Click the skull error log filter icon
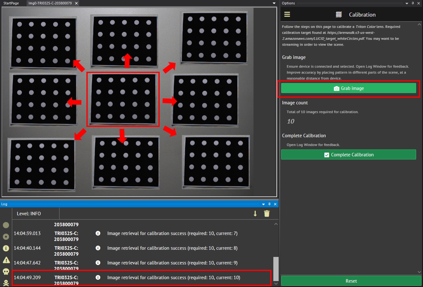Screen dimensions: 423x287 6,272
